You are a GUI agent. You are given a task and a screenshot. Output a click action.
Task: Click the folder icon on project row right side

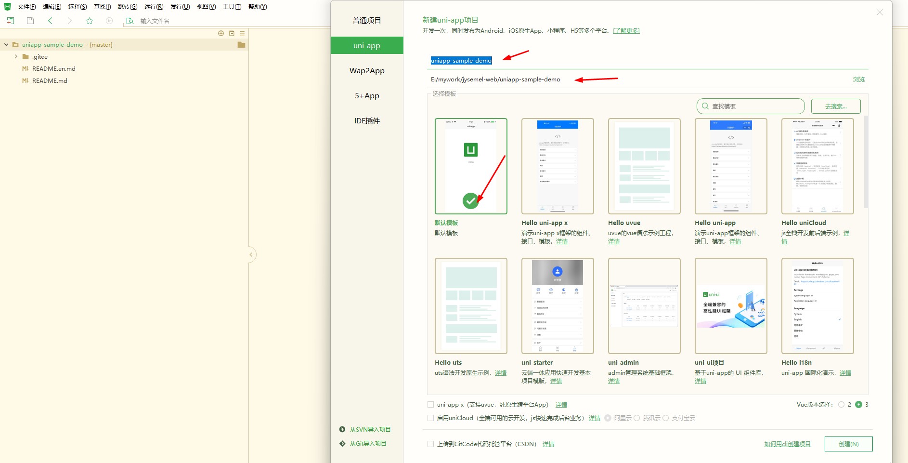click(x=242, y=45)
